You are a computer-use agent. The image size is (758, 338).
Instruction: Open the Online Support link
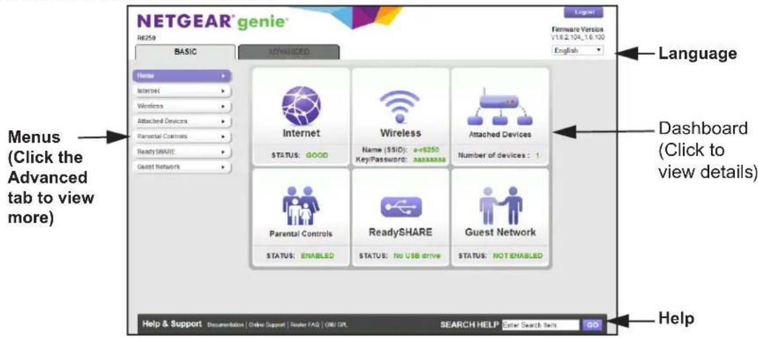coord(267,325)
